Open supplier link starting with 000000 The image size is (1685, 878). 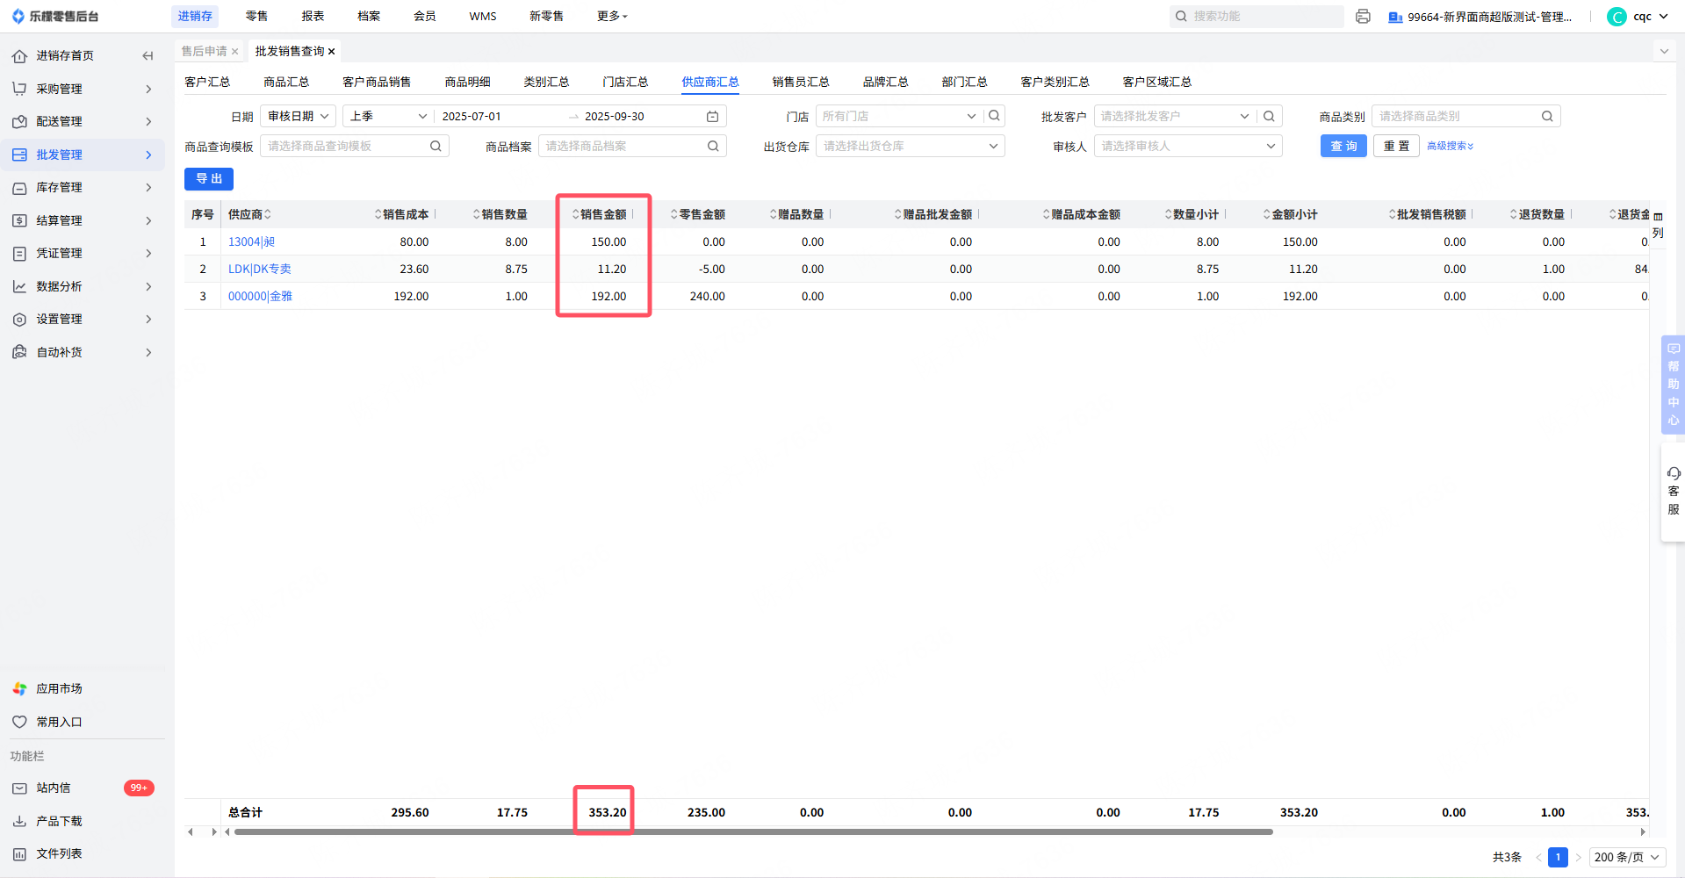coord(260,297)
